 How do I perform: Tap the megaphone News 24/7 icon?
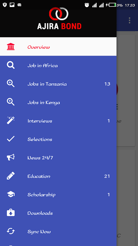pos(11,157)
